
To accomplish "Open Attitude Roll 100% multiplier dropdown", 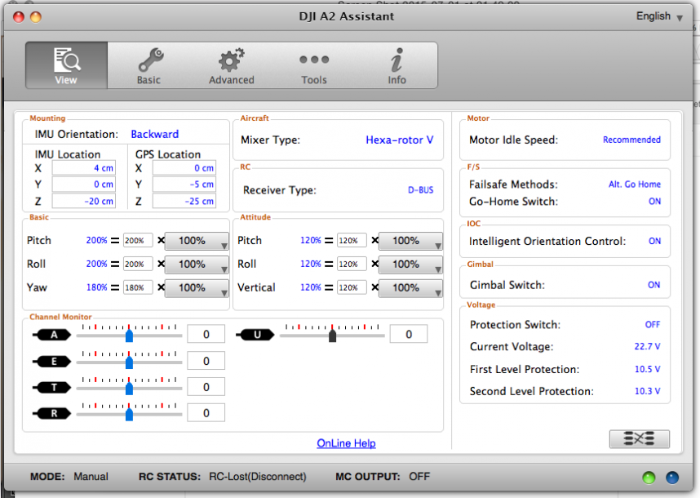I will (x=410, y=265).
